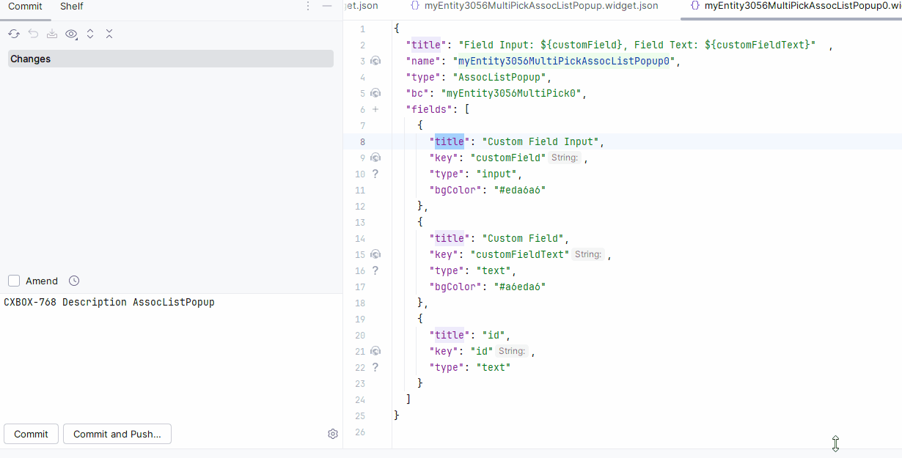Click the "#a6eda6" bgColor value
902x458 pixels.
520,287
